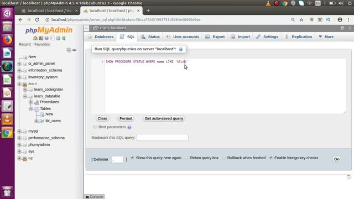Open Firefox from Ubuntu launcher
Viewport: 354px width, 199px height.
(7, 40)
